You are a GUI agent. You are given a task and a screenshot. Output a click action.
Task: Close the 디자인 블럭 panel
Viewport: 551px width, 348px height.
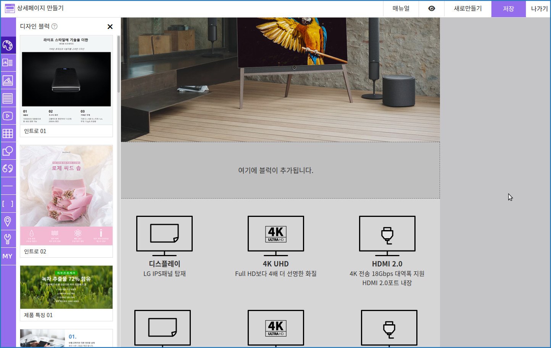point(110,27)
